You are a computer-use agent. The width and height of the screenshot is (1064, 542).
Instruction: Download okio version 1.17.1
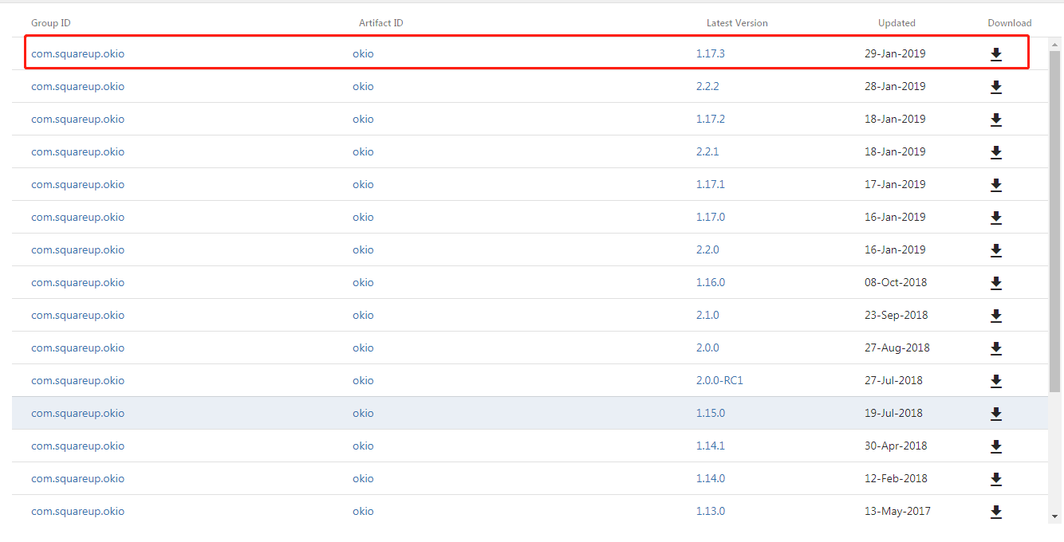(995, 185)
